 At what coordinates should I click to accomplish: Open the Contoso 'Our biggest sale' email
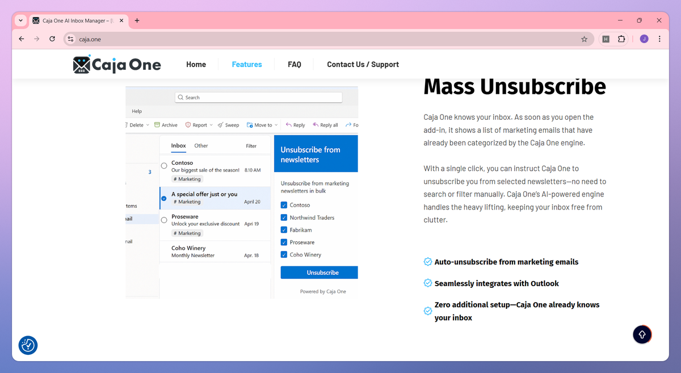(215, 171)
